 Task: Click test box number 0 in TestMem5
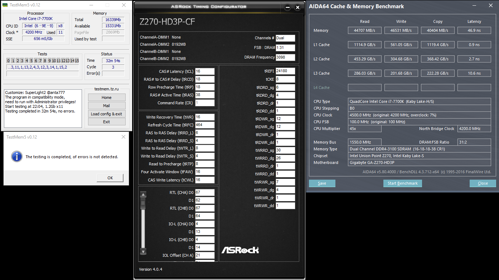pos(9,61)
